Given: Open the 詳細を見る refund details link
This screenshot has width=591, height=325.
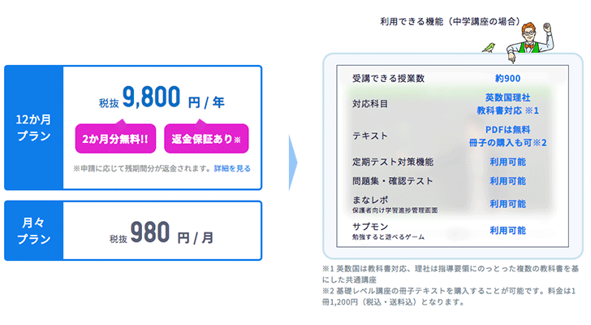Looking at the screenshot, I should point(232,168).
